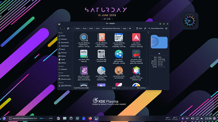The width and height of the screenshot is (218, 122).
Task: Select the netbeans.svg cube icon
Action: (x=136, y=70)
